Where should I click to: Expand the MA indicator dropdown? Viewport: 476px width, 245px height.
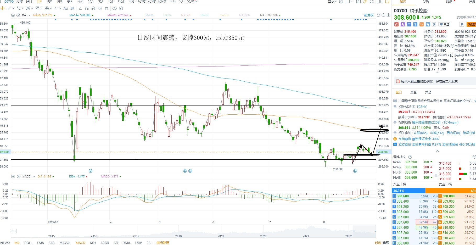click(x=29, y=15)
